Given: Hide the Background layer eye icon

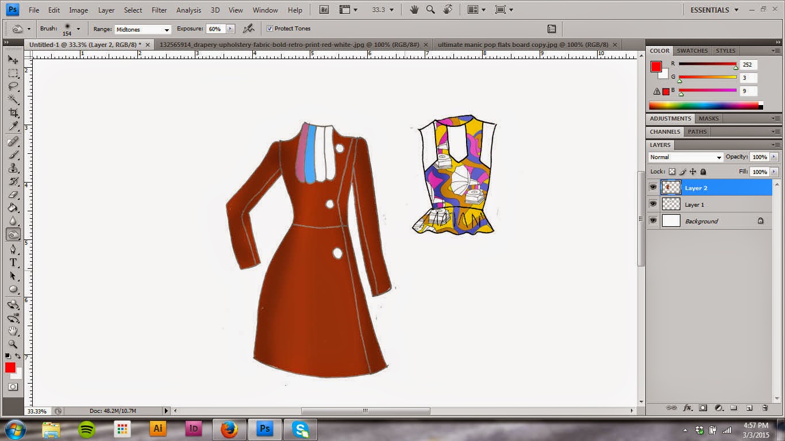Looking at the screenshot, I should [x=653, y=220].
